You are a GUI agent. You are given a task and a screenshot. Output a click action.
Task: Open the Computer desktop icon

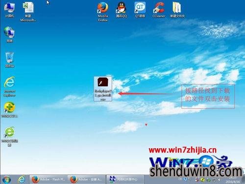coord(10,10)
